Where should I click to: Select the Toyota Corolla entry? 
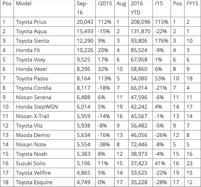point(34,88)
